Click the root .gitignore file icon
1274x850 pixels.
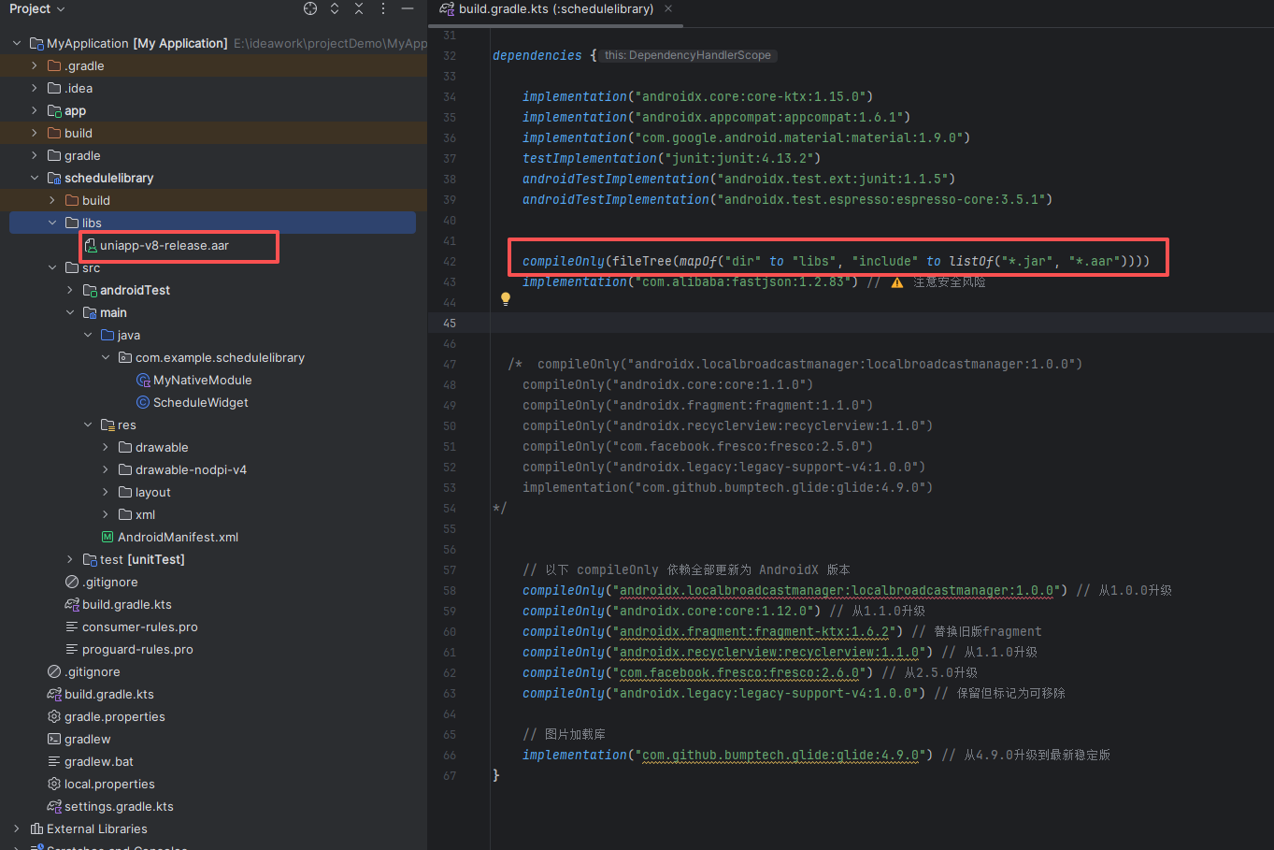(x=54, y=671)
